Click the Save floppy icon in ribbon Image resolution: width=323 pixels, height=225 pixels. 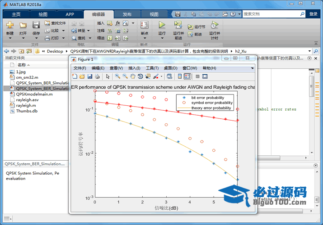tap(36, 25)
